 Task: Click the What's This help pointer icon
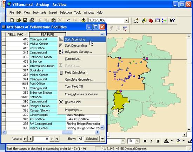point(172,20)
